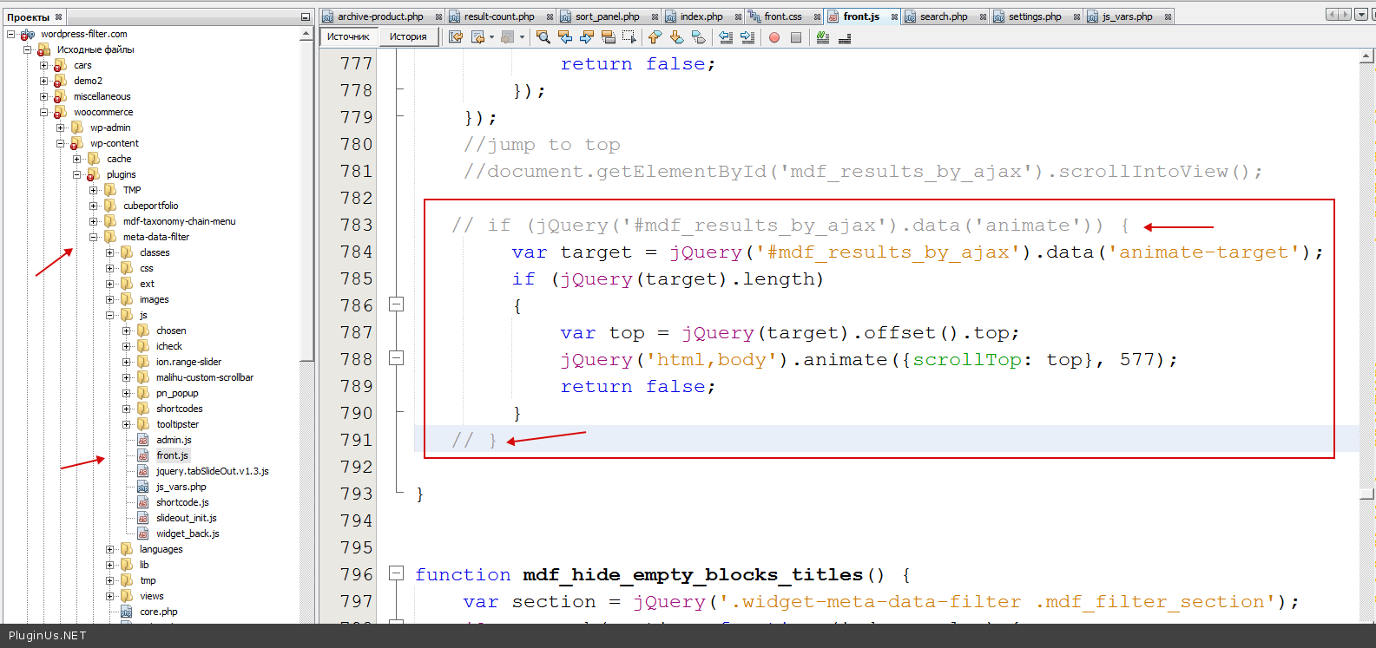Shift the current line left
This screenshot has height=648, width=1376.
(726, 36)
